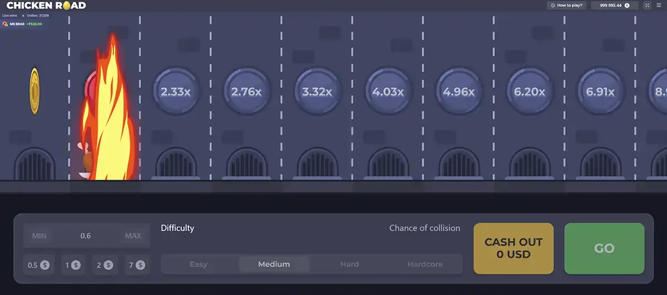Screen dimensions: 667x295
Task: Choose the 7 dollar preset bet
Action: point(137,265)
